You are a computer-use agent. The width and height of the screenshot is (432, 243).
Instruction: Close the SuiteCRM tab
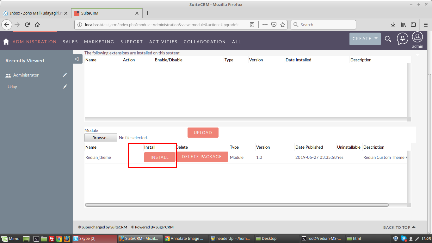(x=137, y=13)
